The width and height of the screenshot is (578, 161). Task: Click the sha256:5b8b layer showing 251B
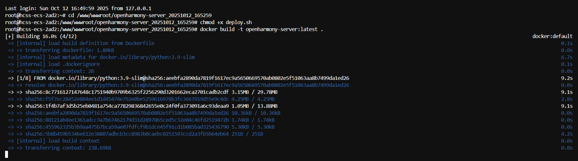144,134
